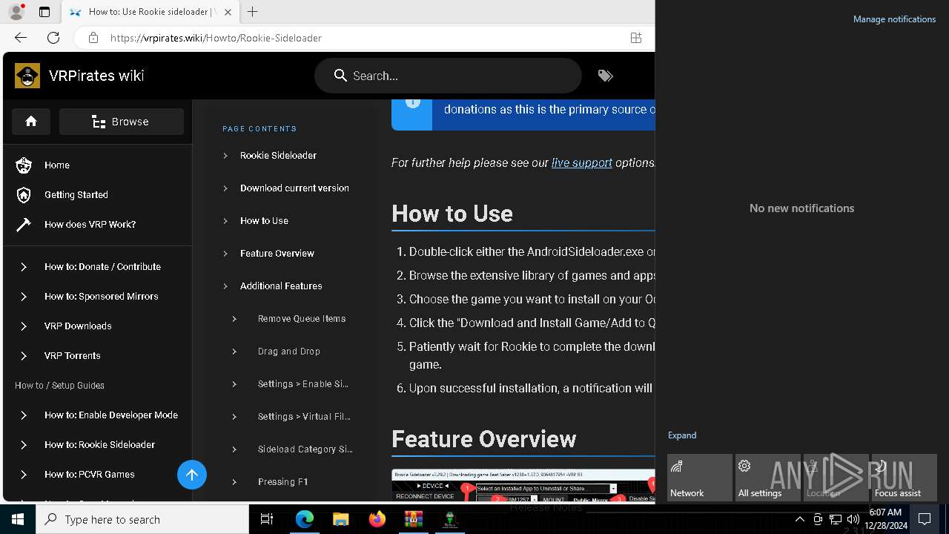This screenshot has width=949, height=534.
Task: Click the Browse button
Action: click(x=122, y=122)
